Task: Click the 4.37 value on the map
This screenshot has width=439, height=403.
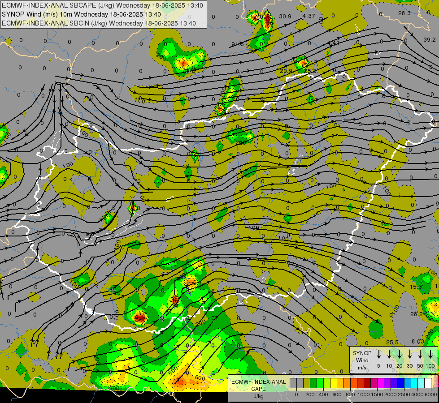Action: [x=309, y=16]
